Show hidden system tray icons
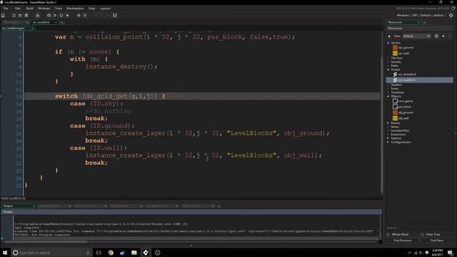 [x=409, y=253]
